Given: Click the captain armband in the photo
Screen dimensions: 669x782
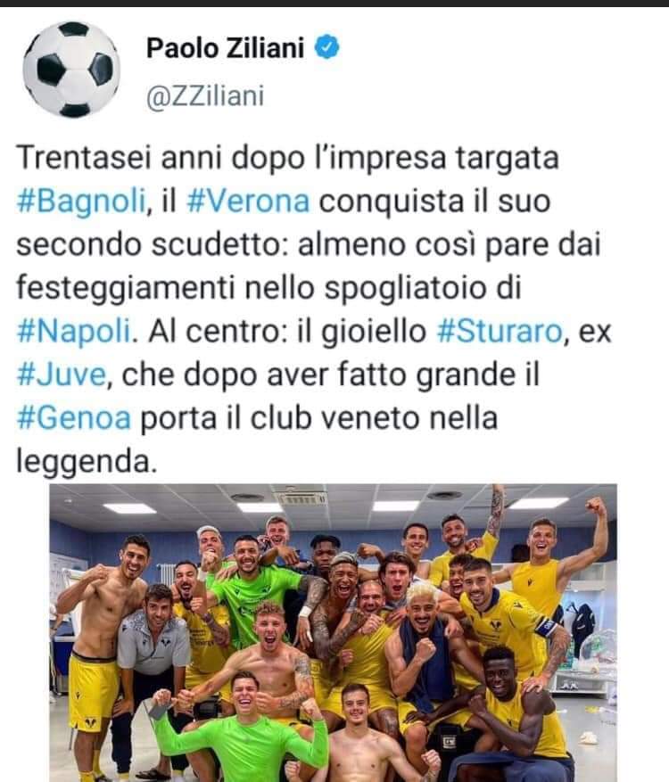Looking at the screenshot, I should click(x=546, y=627).
